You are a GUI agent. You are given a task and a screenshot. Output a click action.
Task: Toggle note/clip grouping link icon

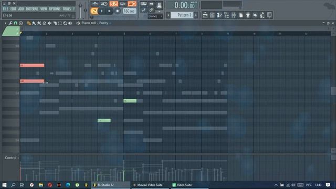tap(151, 10)
